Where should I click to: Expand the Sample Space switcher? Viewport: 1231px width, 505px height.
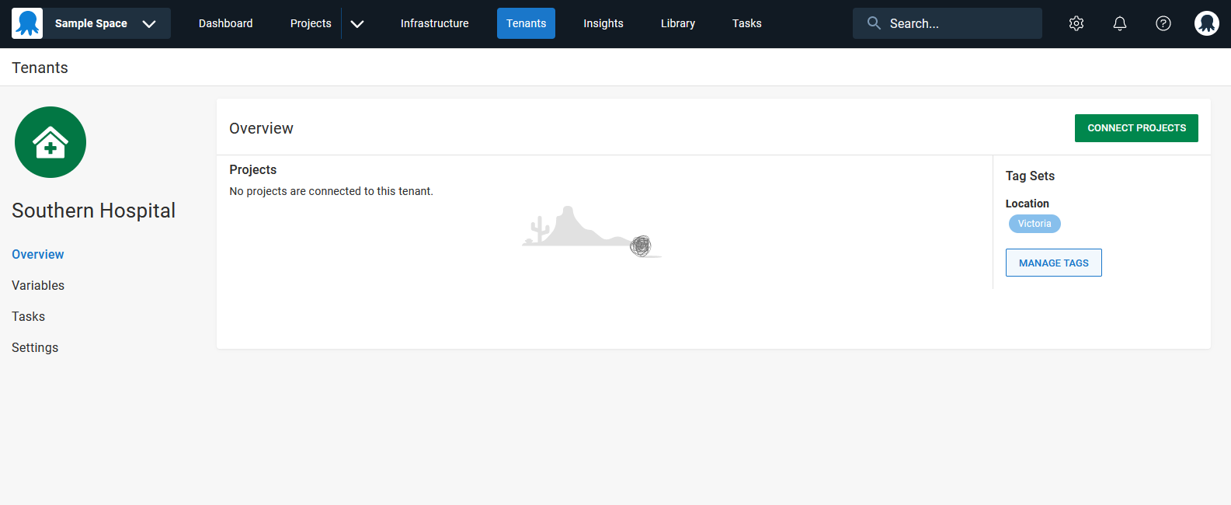[x=149, y=23]
